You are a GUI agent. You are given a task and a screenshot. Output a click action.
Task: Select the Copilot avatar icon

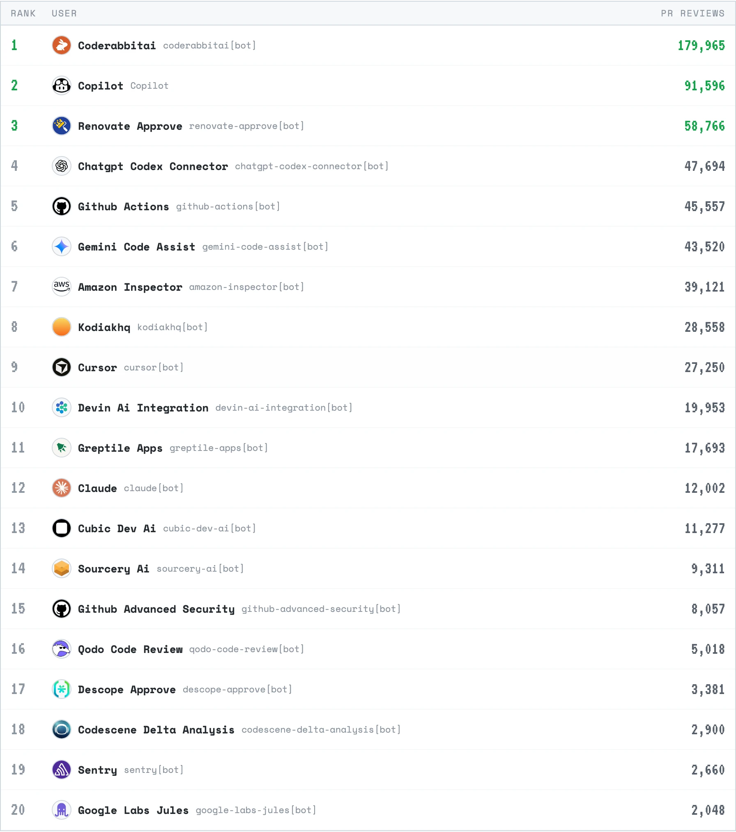point(61,86)
